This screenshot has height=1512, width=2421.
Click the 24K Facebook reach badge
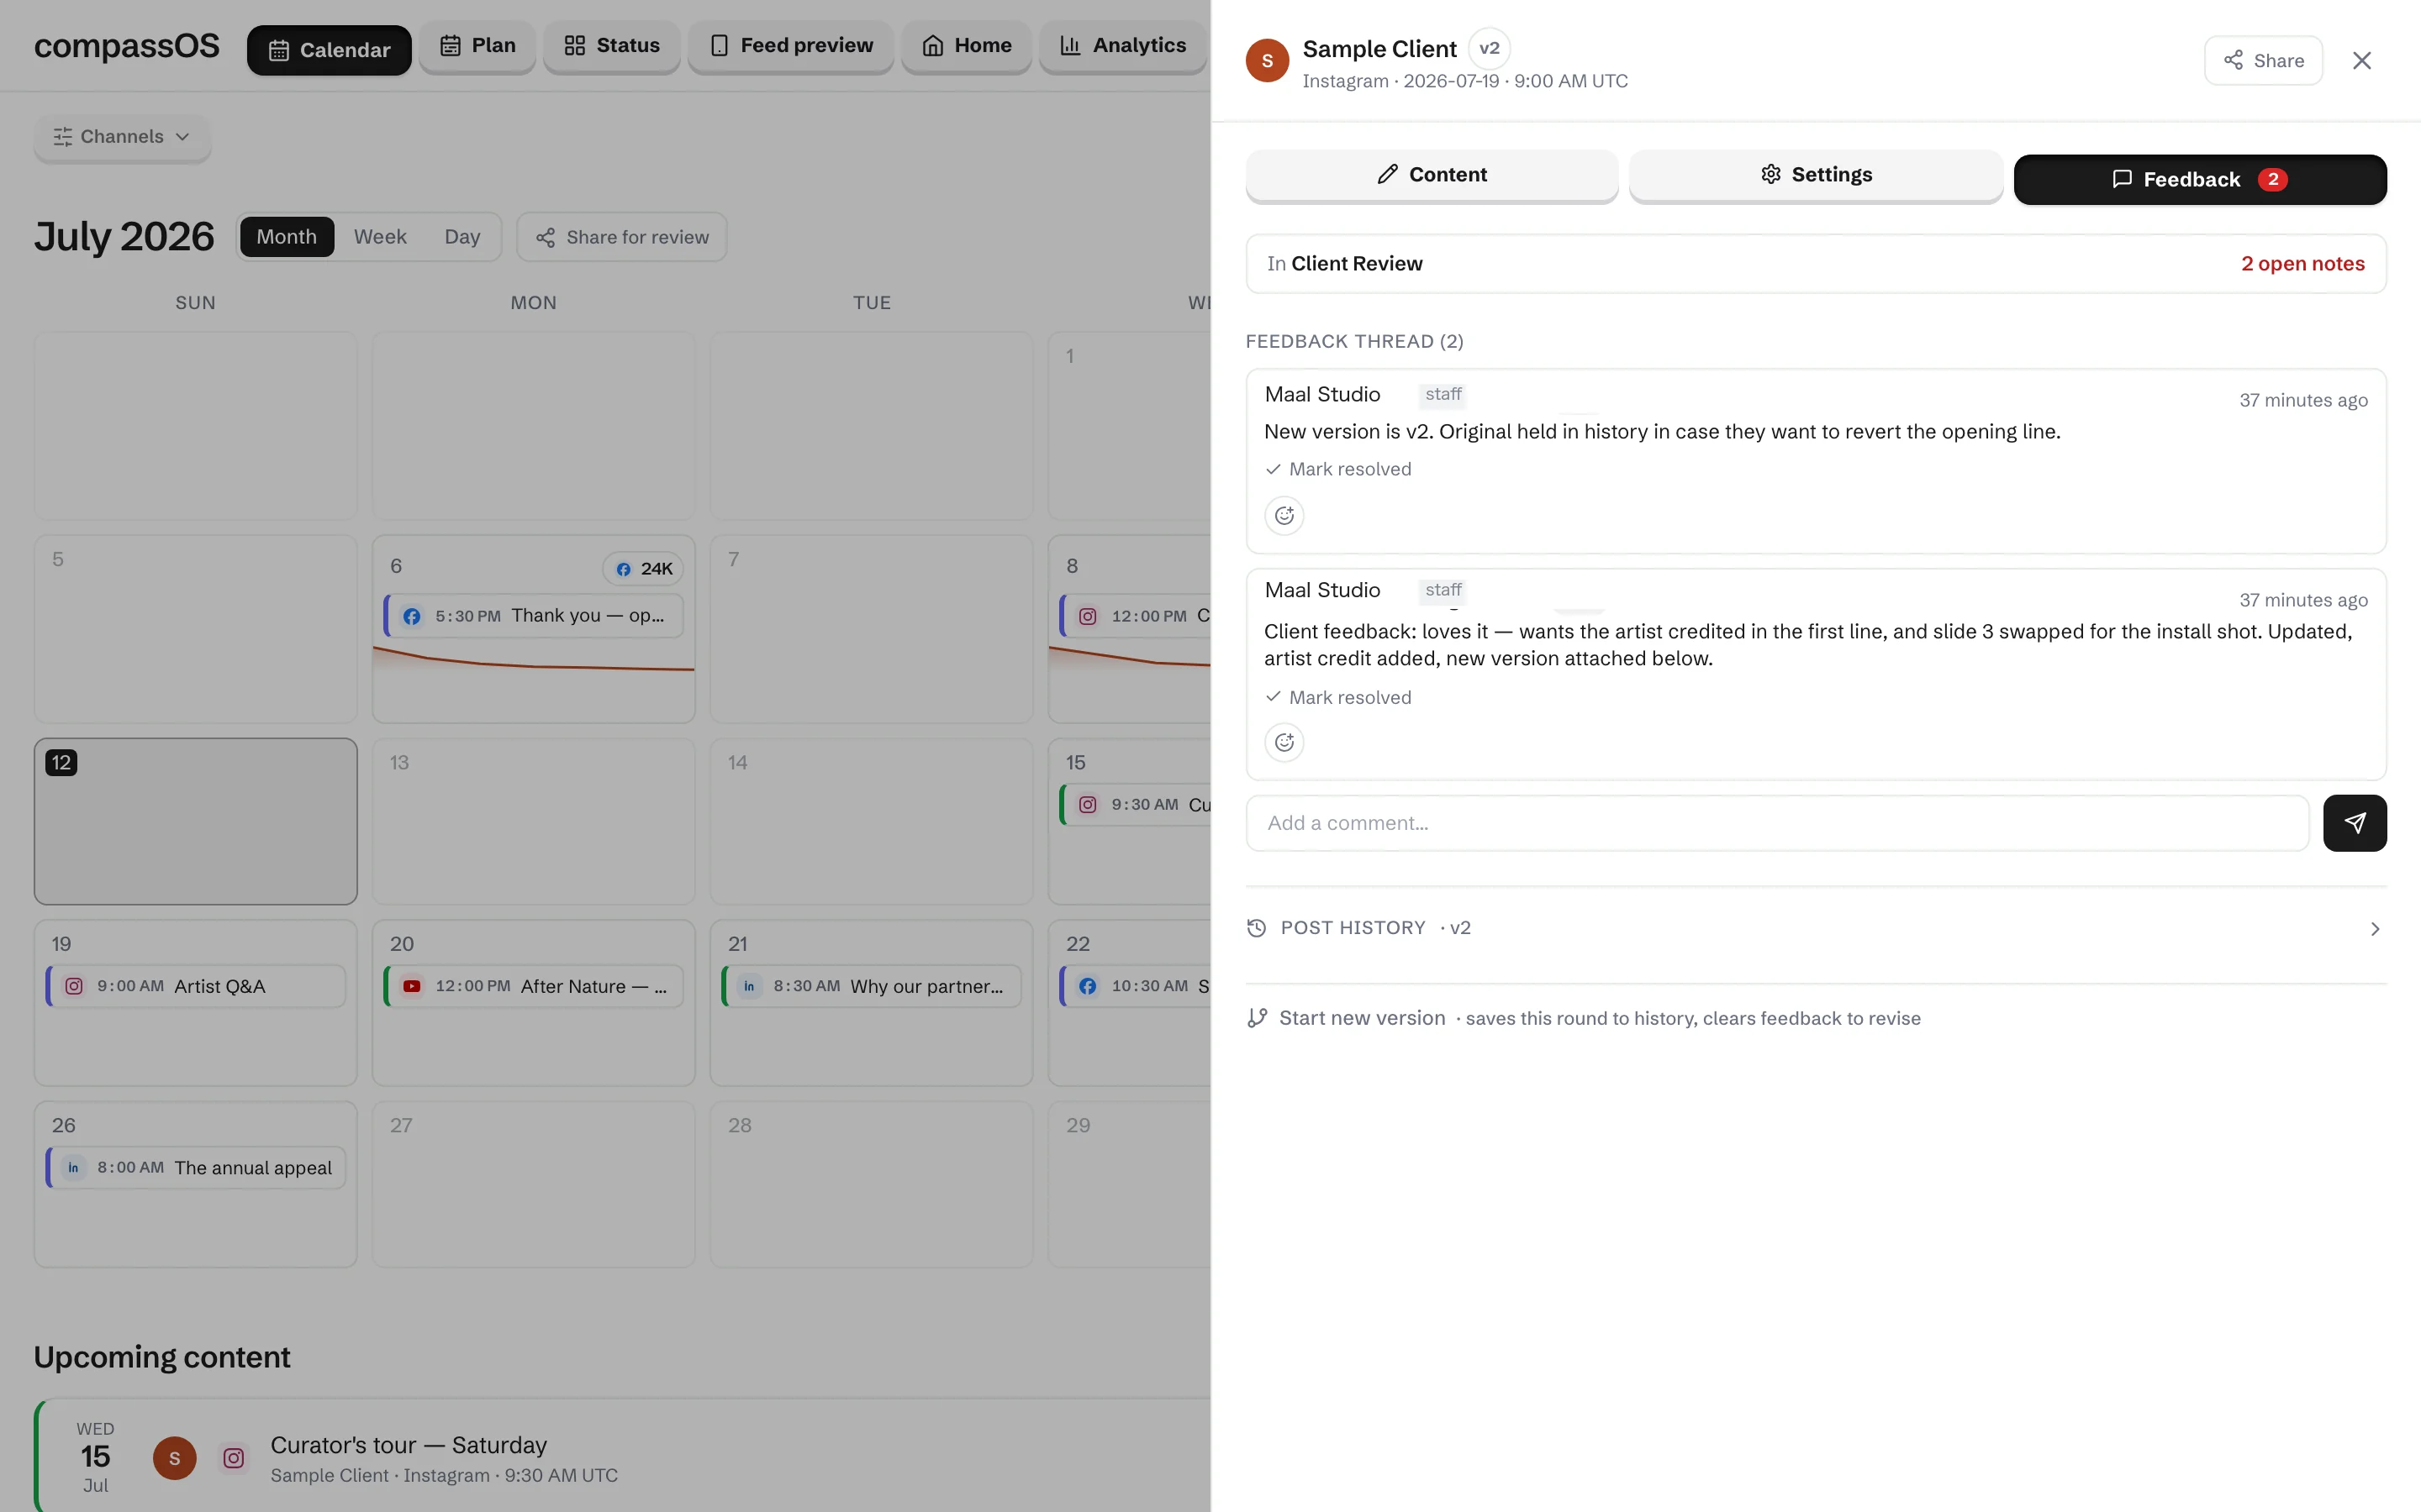(642, 569)
